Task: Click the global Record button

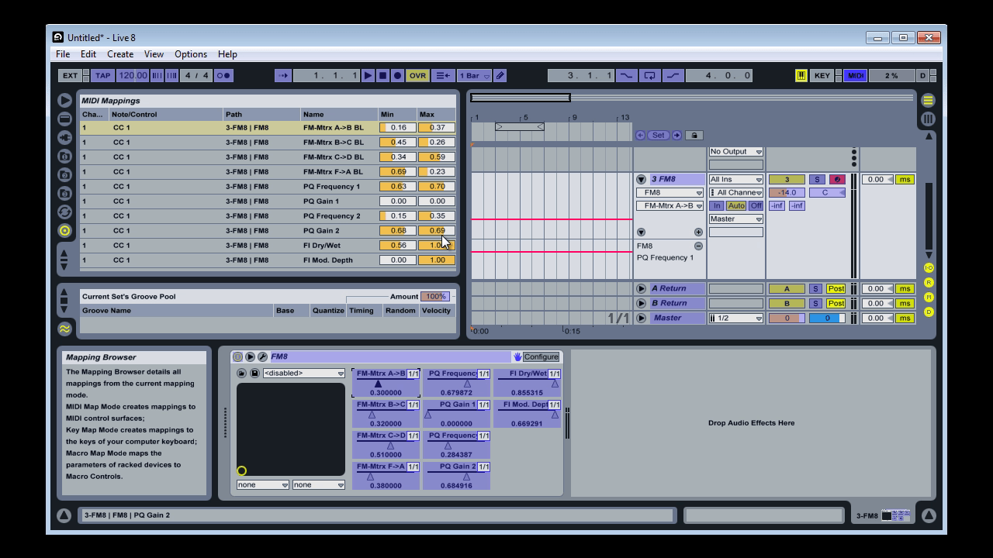Action: [x=397, y=75]
